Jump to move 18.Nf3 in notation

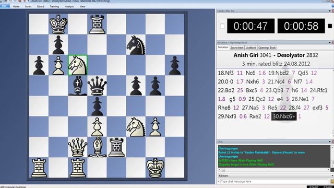coord(226,73)
